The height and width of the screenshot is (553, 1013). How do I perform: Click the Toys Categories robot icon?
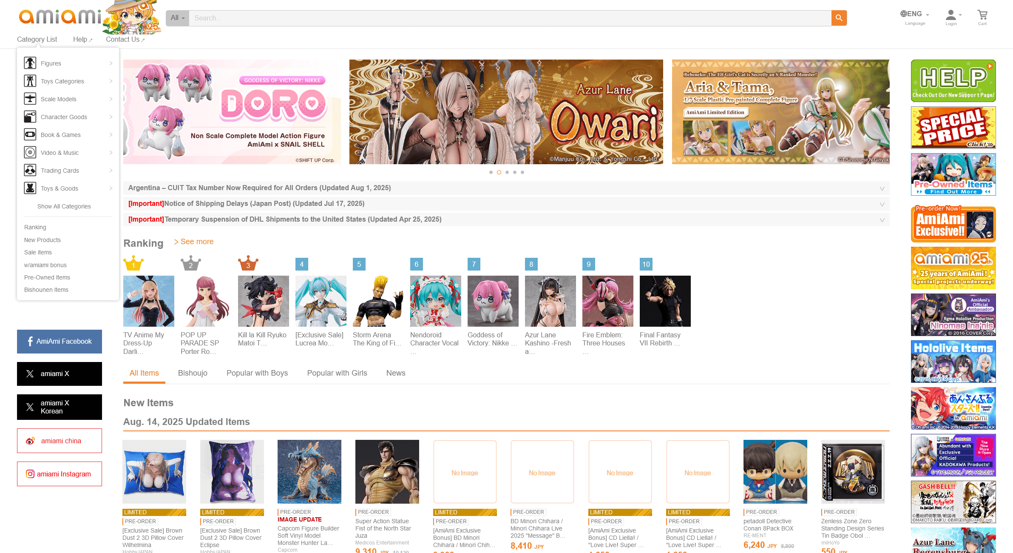pos(30,81)
